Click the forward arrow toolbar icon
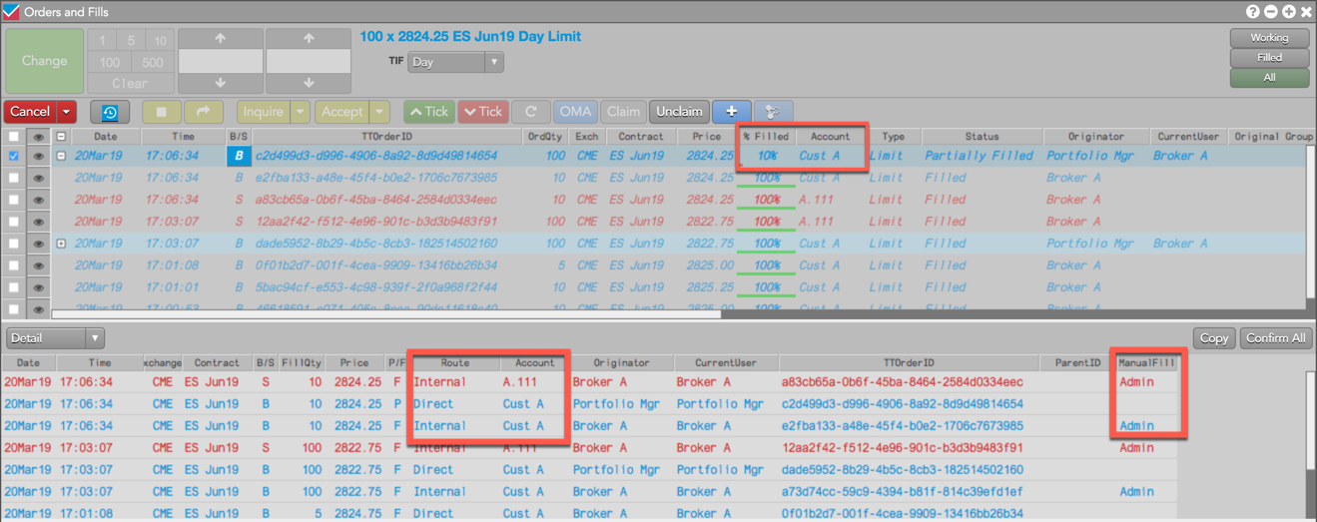This screenshot has height=522, width=1317. pyautogui.click(x=204, y=112)
